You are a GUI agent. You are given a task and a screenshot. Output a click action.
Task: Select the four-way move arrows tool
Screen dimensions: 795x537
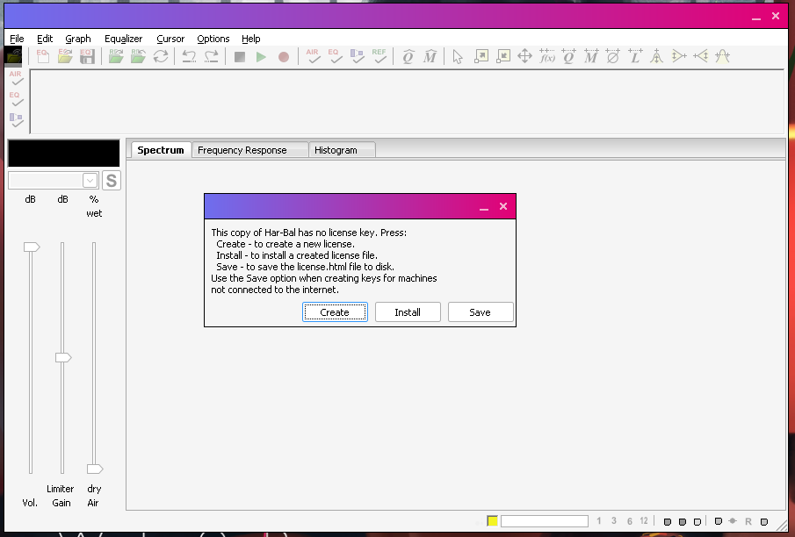click(524, 56)
